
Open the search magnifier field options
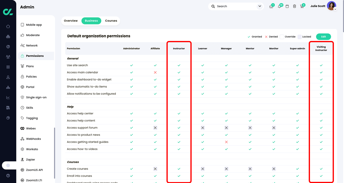[x=213, y=6]
